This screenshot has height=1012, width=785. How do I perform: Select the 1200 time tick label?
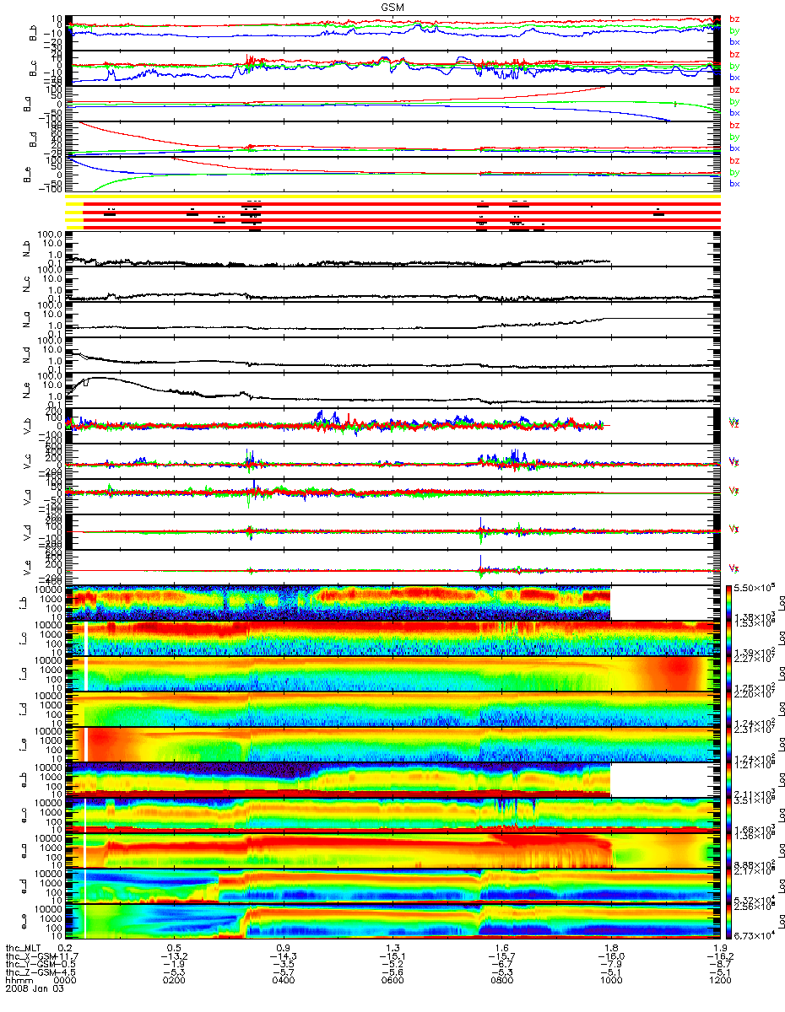coord(720,981)
